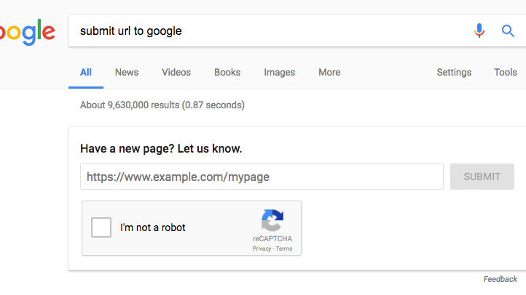Open the Settings dropdown
This screenshot has width=526, height=295.
coord(454,73)
